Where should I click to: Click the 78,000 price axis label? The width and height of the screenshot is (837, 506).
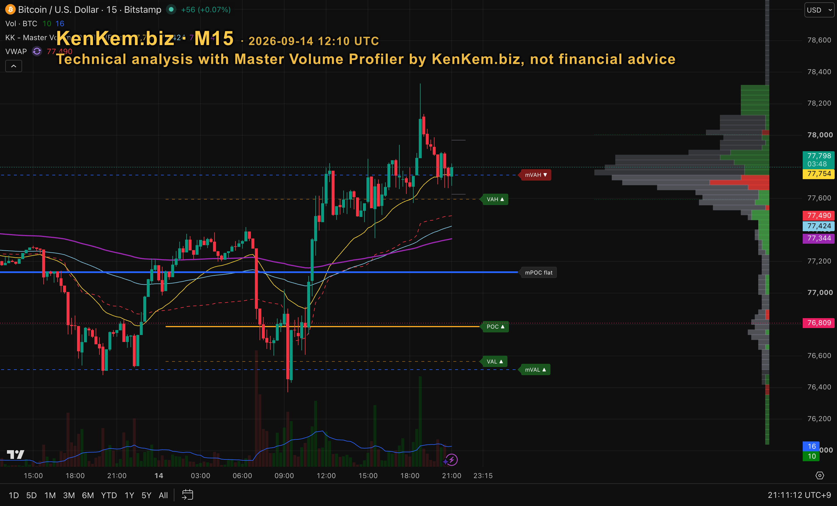[x=820, y=135]
